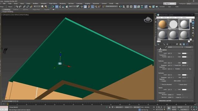Toggle the Percent Snap icon

click(x=96, y=7)
